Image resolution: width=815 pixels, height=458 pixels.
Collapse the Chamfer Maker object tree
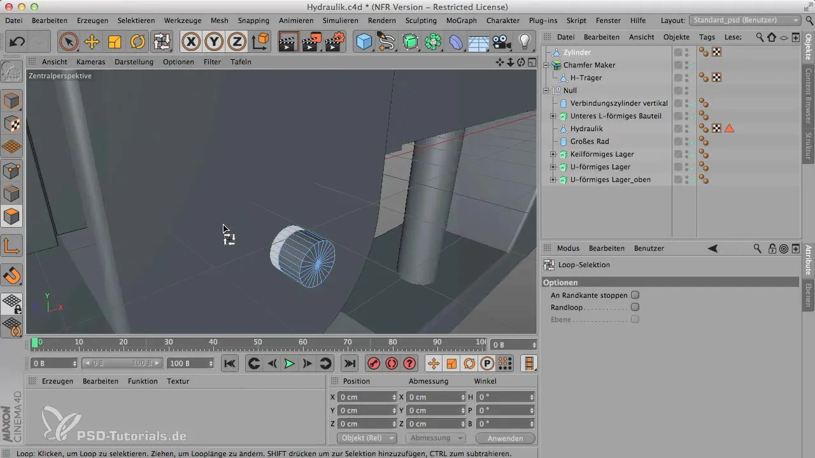tap(546, 65)
